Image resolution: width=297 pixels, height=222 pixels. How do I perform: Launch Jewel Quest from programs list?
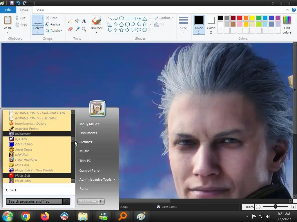click(37, 149)
